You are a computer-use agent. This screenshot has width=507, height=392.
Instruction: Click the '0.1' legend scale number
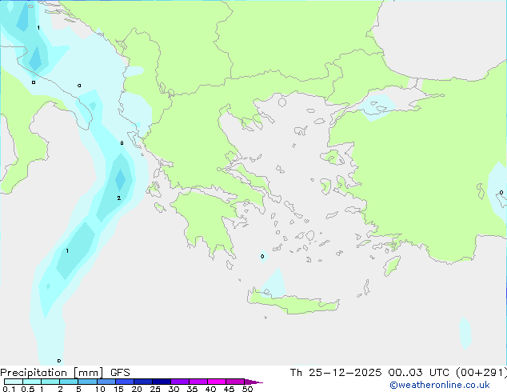tap(9, 389)
